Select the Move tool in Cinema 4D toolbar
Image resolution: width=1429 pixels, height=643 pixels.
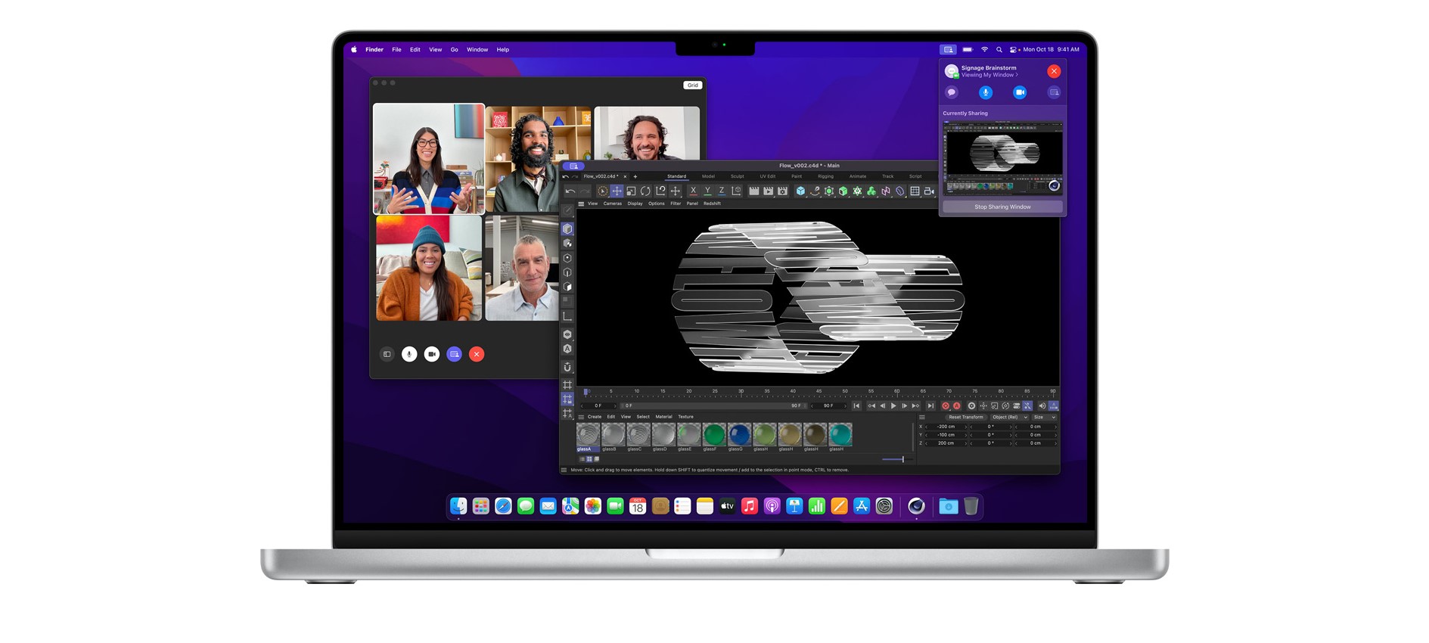tap(617, 191)
